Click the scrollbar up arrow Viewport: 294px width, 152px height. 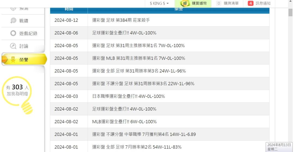tap(290, 2)
